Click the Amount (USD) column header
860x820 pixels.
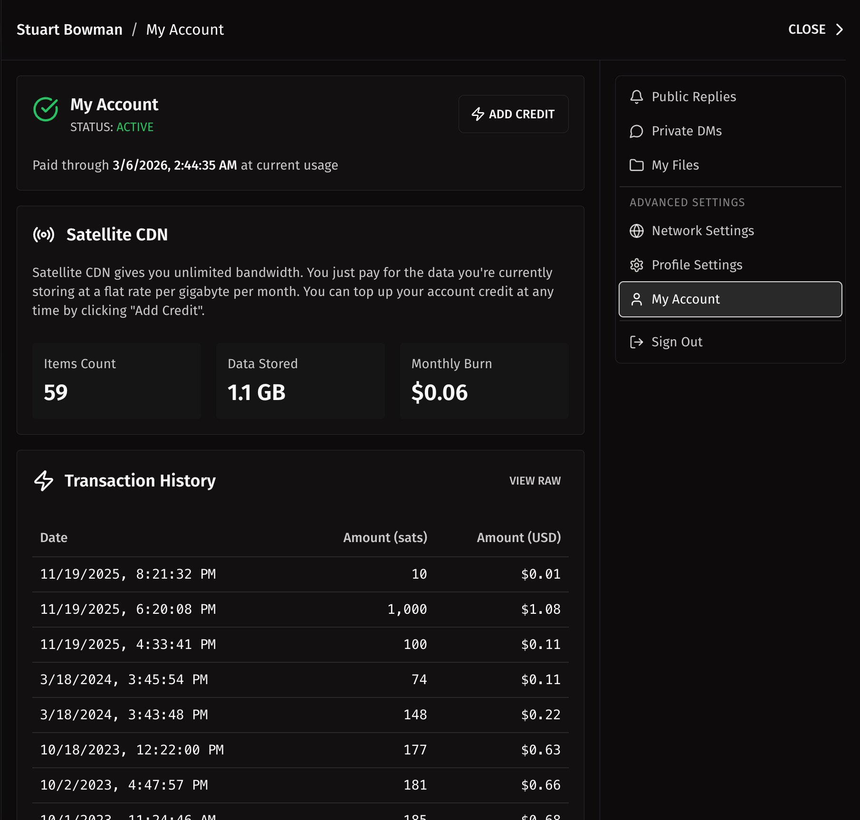click(x=518, y=538)
